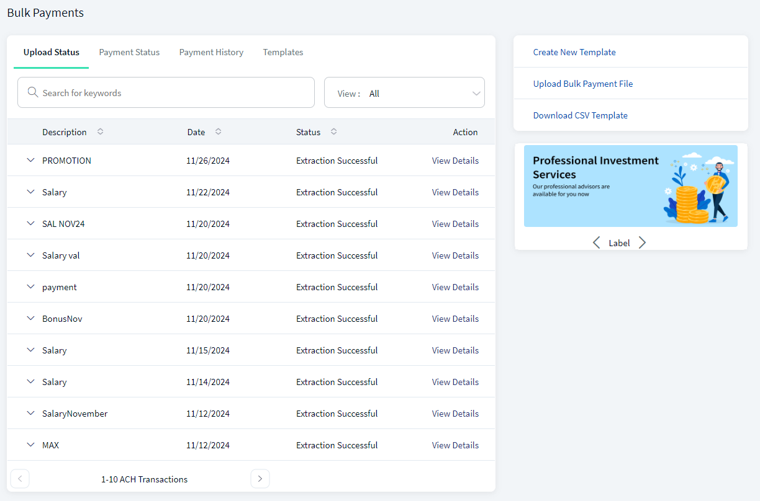This screenshot has width=760, height=501.
Task: Sort by Description column arrows
Action: pos(100,131)
